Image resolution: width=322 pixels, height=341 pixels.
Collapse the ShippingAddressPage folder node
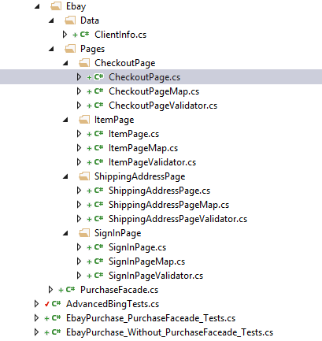click(65, 176)
